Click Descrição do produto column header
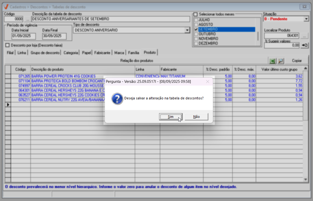Screen dimensions: 313x201 (x=83, y=69)
